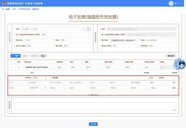Open the 出行人证件类型 dropdown
This screenshot has height=128, width=186.
[58, 88]
